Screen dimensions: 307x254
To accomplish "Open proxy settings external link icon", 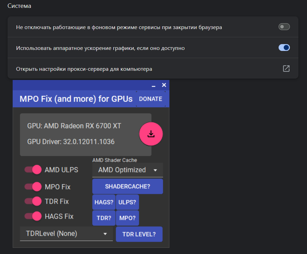I will [286, 69].
